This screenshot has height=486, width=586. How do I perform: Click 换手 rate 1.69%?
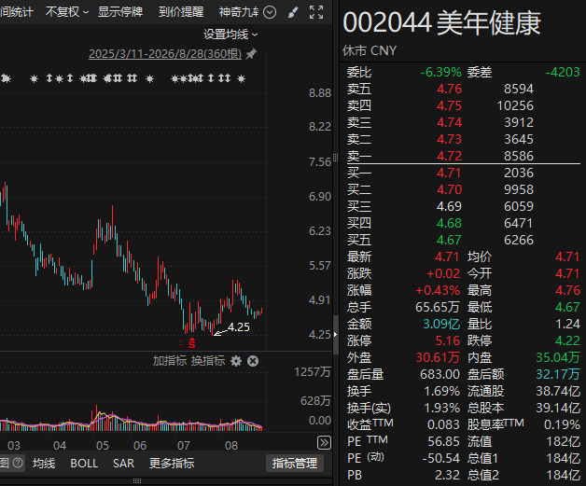point(441,391)
